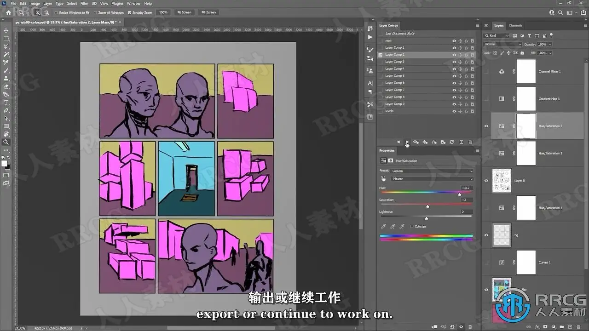Create new layer comp
589x331 pixels.
click(x=462, y=142)
